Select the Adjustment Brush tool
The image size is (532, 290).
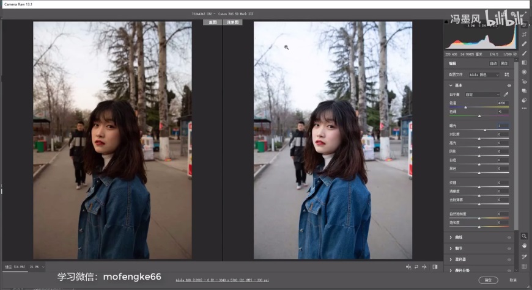524,53
